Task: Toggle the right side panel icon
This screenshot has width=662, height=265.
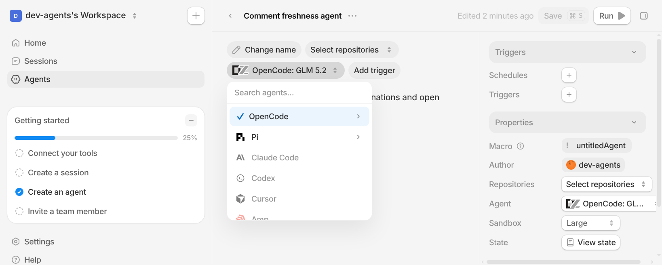Action: [644, 16]
